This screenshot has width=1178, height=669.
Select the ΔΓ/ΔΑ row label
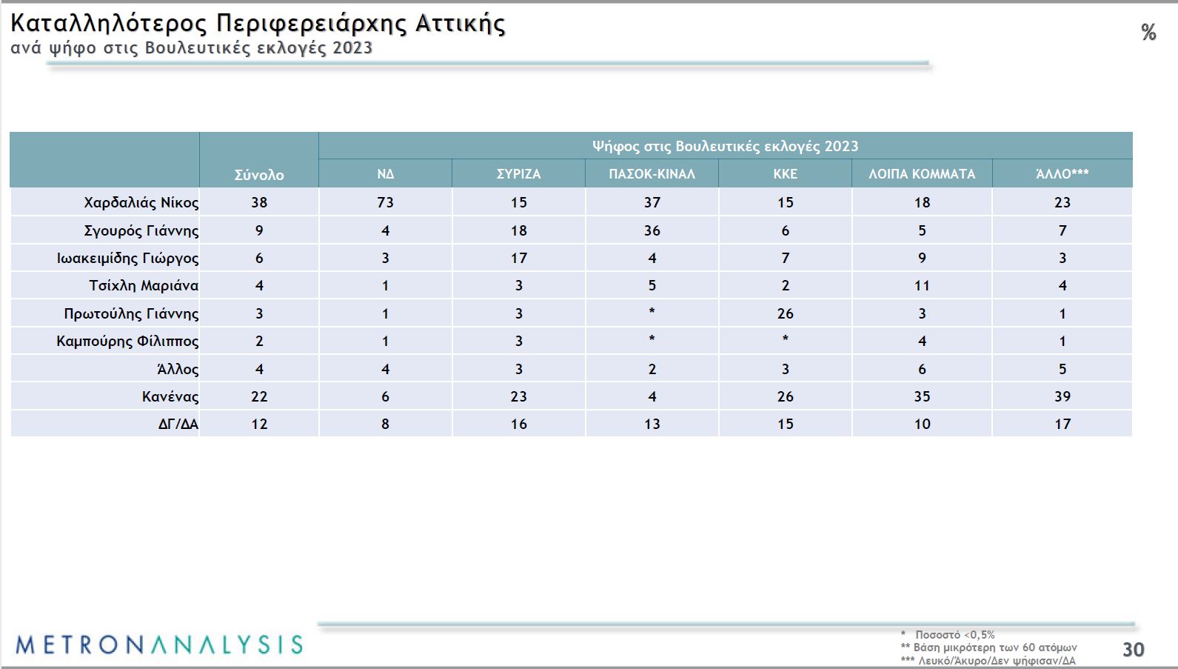(x=178, y=425)
